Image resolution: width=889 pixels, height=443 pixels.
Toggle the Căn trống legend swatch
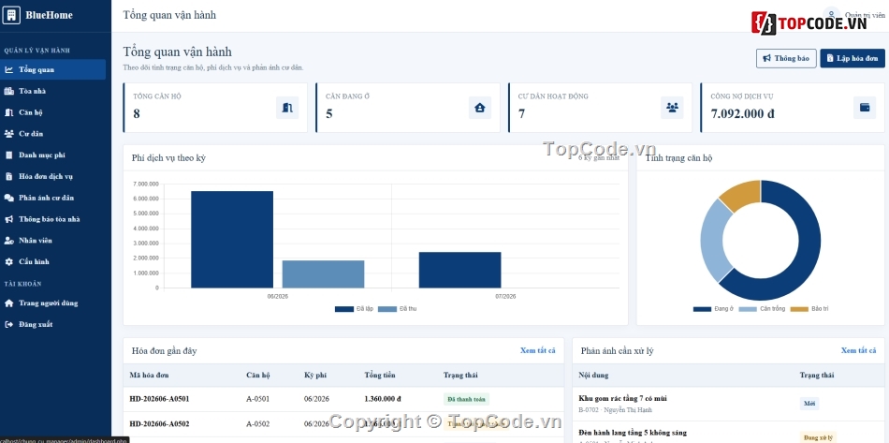[x=749, y=309]
